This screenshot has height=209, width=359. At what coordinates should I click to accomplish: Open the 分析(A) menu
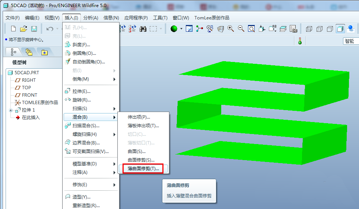(x=90, y=18)
